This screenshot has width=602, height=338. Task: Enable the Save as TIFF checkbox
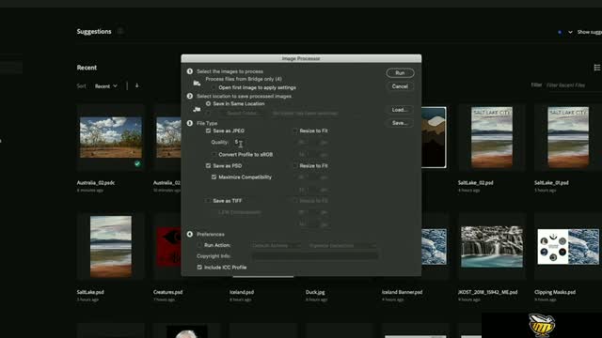(208, 201)
